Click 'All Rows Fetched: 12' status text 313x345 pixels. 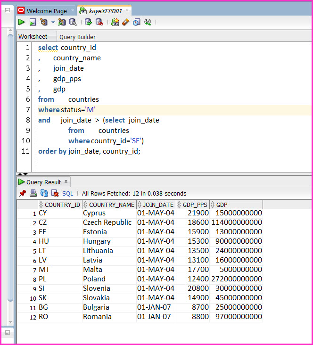pos(110,193)
